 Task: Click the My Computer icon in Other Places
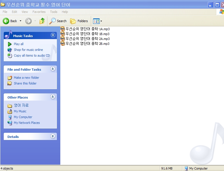[10, 117]
